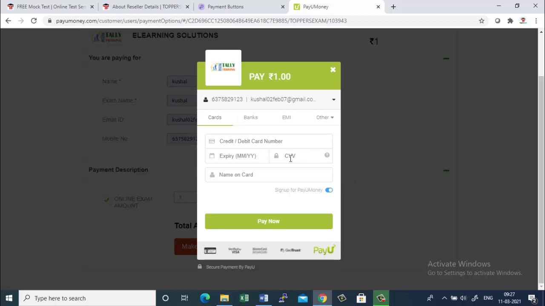The image size is (545, 306).
Task: Click the Toppers Exam profile avatar icon
Action: pos(523,21)
